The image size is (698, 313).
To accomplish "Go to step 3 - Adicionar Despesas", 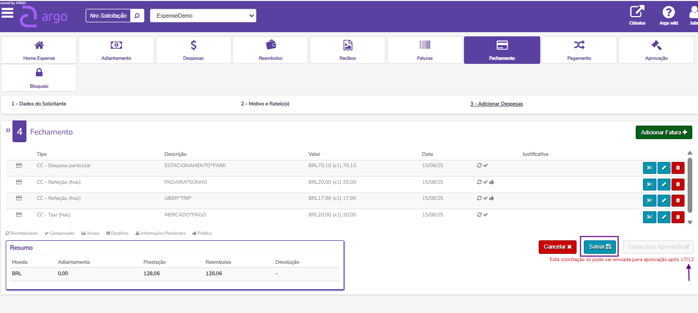I will (496, 104).
